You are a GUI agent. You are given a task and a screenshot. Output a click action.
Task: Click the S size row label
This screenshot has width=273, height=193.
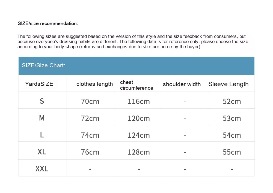pos(42,101)
